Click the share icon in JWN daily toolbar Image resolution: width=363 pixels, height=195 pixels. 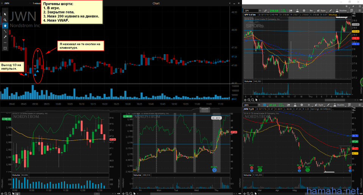point(289,105)
